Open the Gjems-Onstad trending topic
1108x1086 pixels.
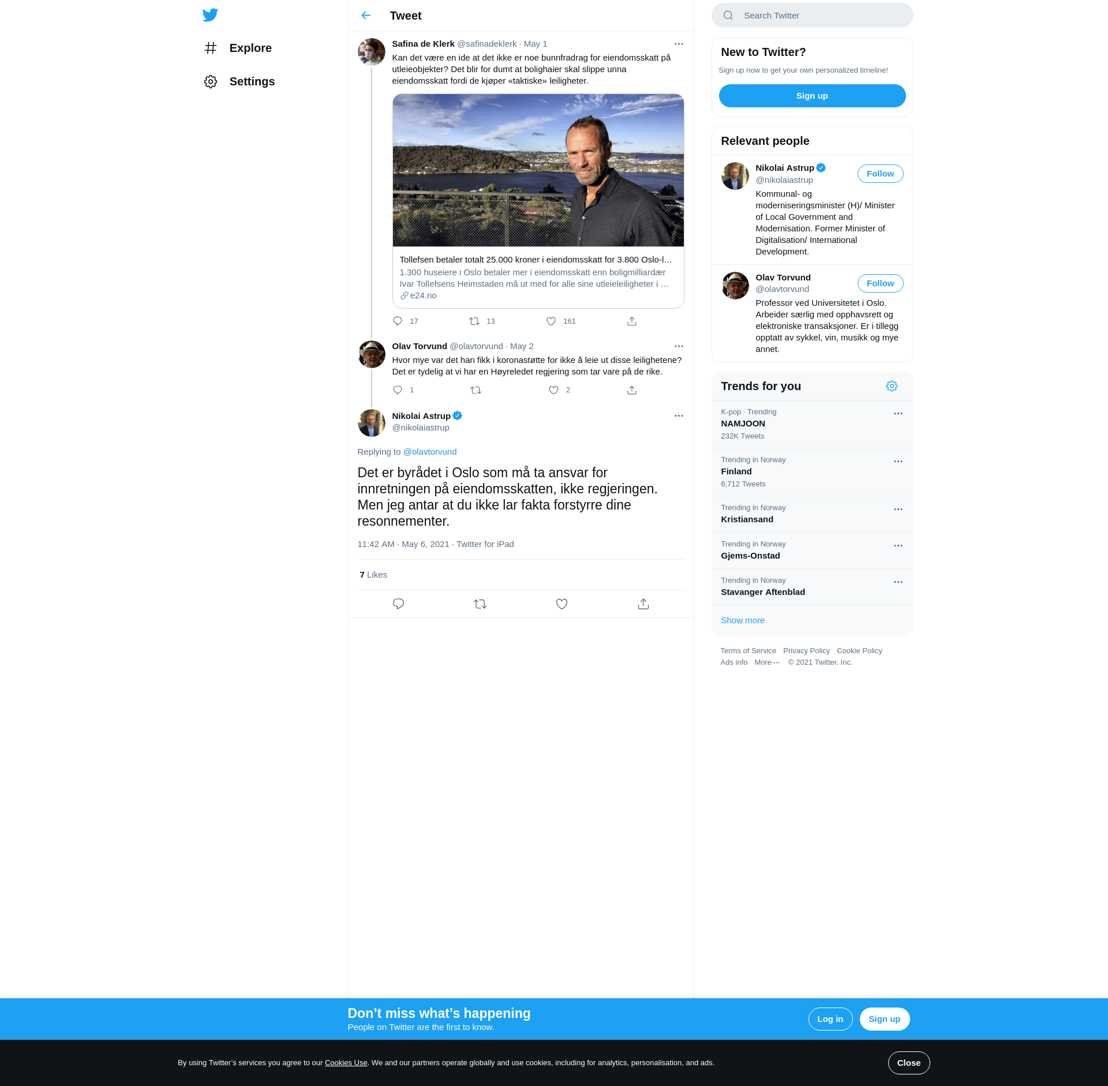pyautogui.click(x=812, y=551)
